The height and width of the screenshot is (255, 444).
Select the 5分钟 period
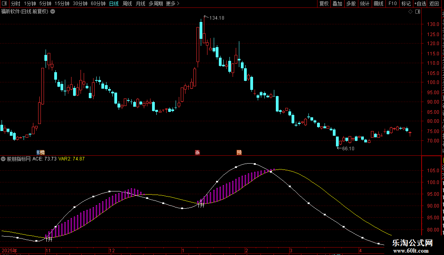click(45, 4)
